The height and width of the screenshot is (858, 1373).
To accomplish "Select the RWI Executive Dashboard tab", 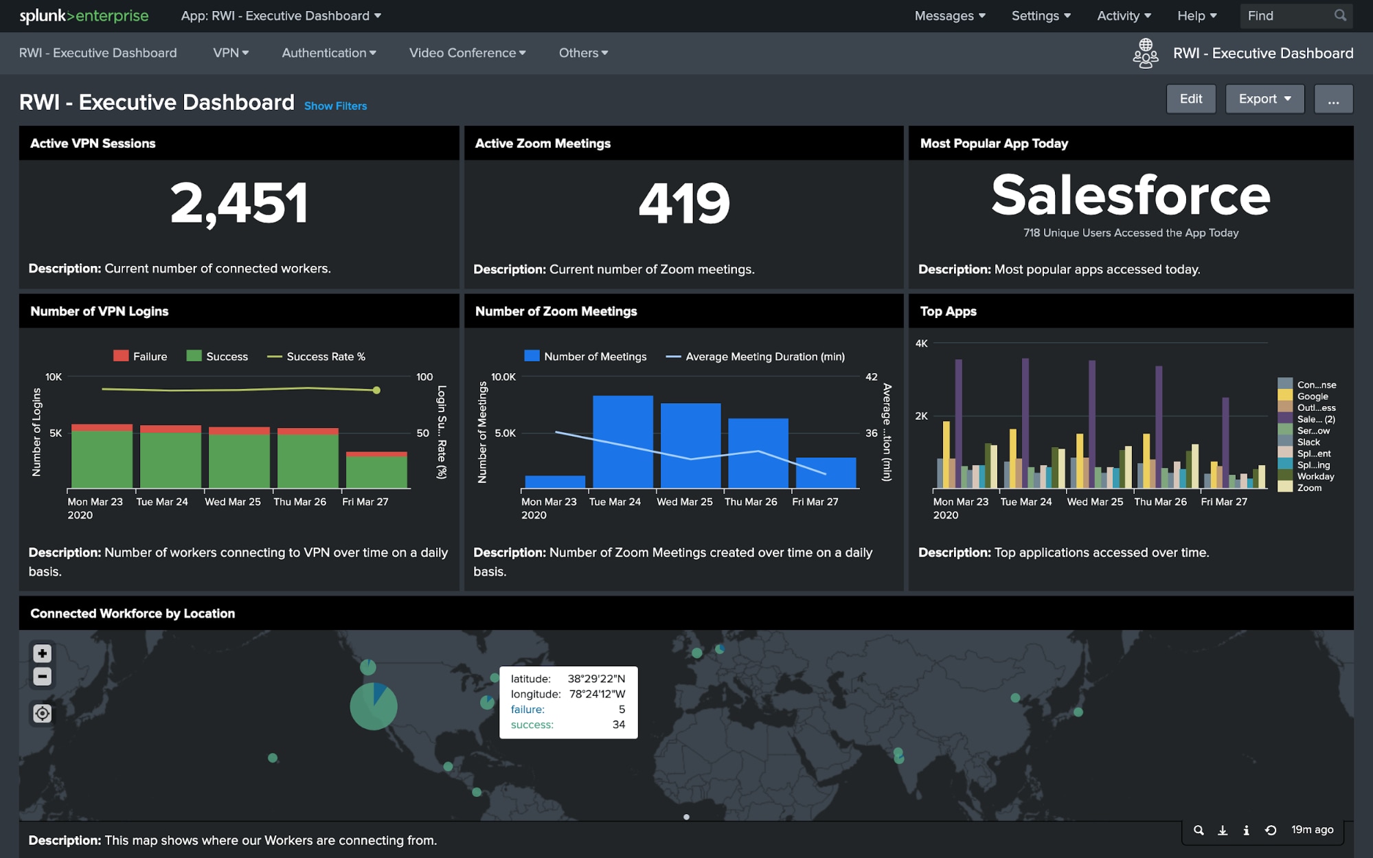I will click(99, 52).
